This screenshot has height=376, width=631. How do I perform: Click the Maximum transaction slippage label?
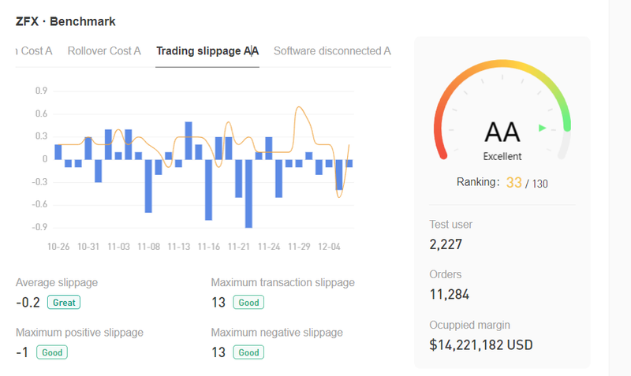pos(283,283)
